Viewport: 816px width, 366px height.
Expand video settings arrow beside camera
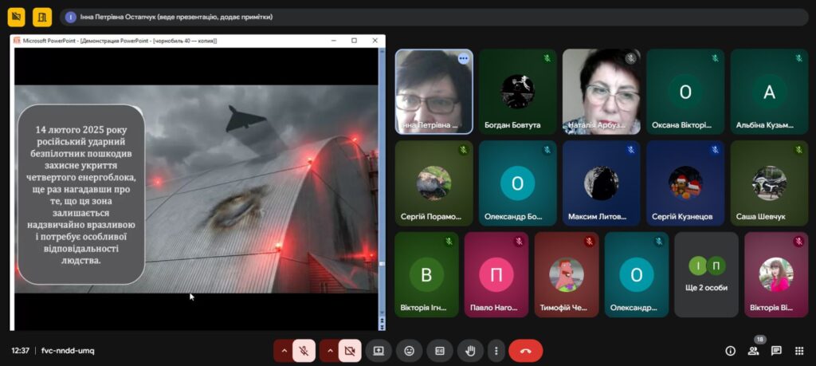point(328,350)
